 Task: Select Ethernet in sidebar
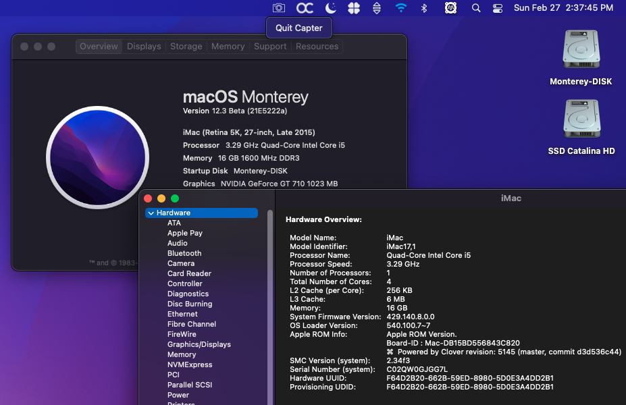point(182,314)
